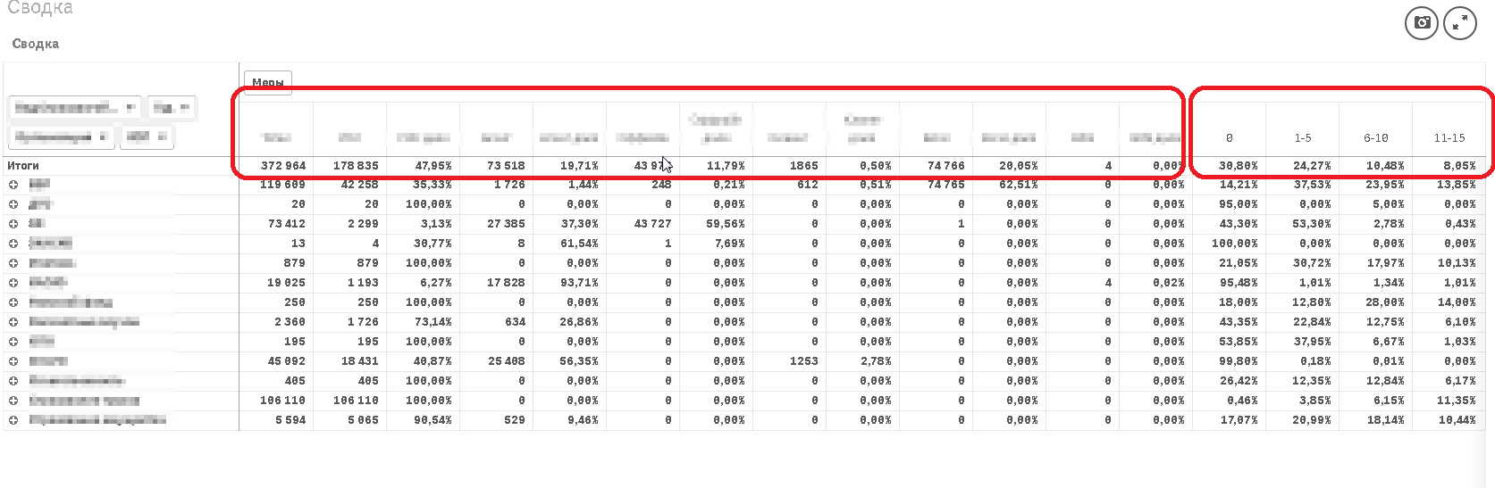The image size is (1495, 488).
Task: Expand the row whose first value is 405
Action: pos(13,381)
